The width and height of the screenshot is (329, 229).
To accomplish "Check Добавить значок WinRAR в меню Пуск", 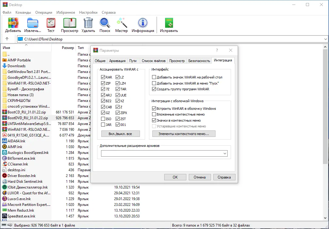I will (154, 83).
